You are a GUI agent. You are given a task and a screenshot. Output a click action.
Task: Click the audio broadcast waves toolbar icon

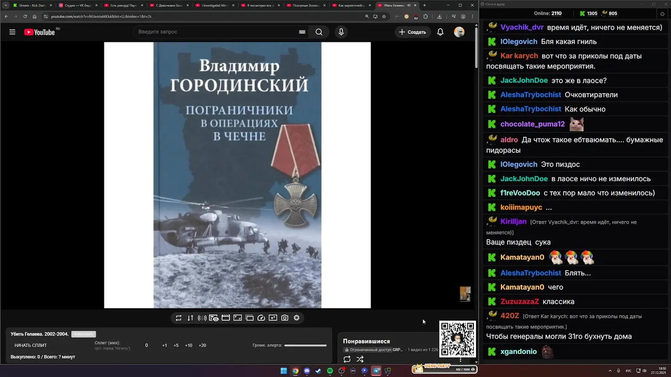point(202,318)
